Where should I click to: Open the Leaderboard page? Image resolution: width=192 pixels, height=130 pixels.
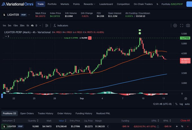106,4
